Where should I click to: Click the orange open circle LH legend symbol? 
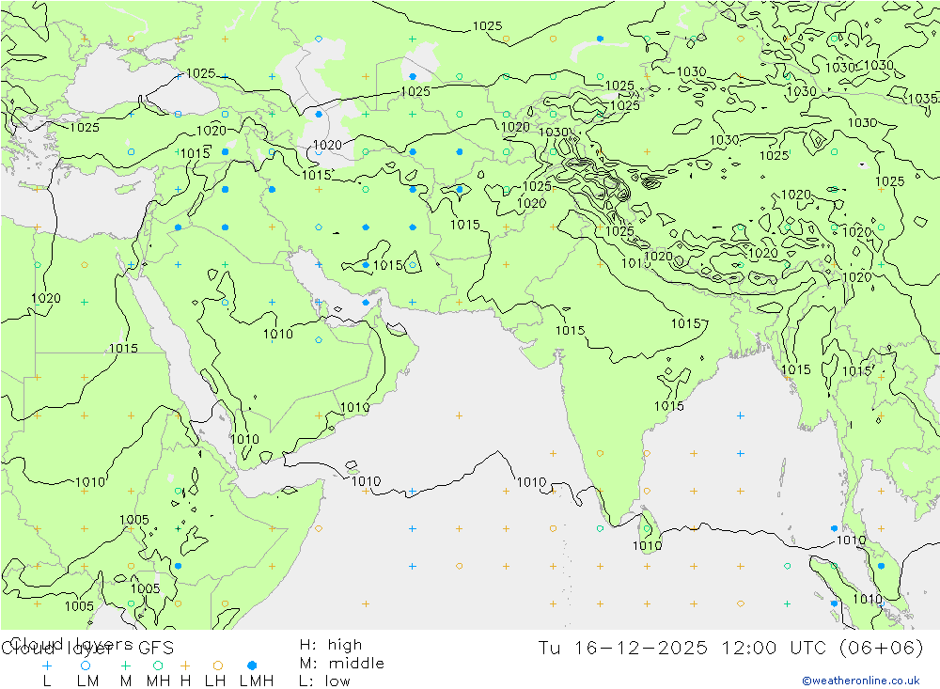[218, 666]
